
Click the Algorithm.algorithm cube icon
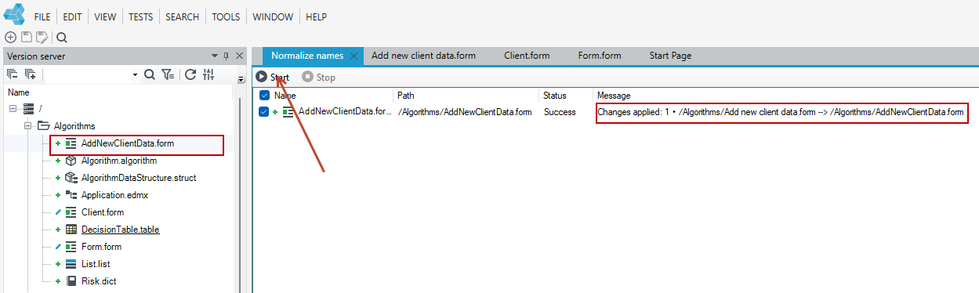pos(71,161)
